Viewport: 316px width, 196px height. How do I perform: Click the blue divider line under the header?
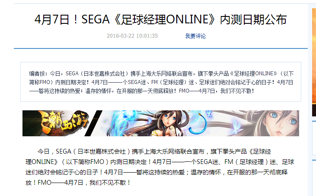tap(161, 48)
